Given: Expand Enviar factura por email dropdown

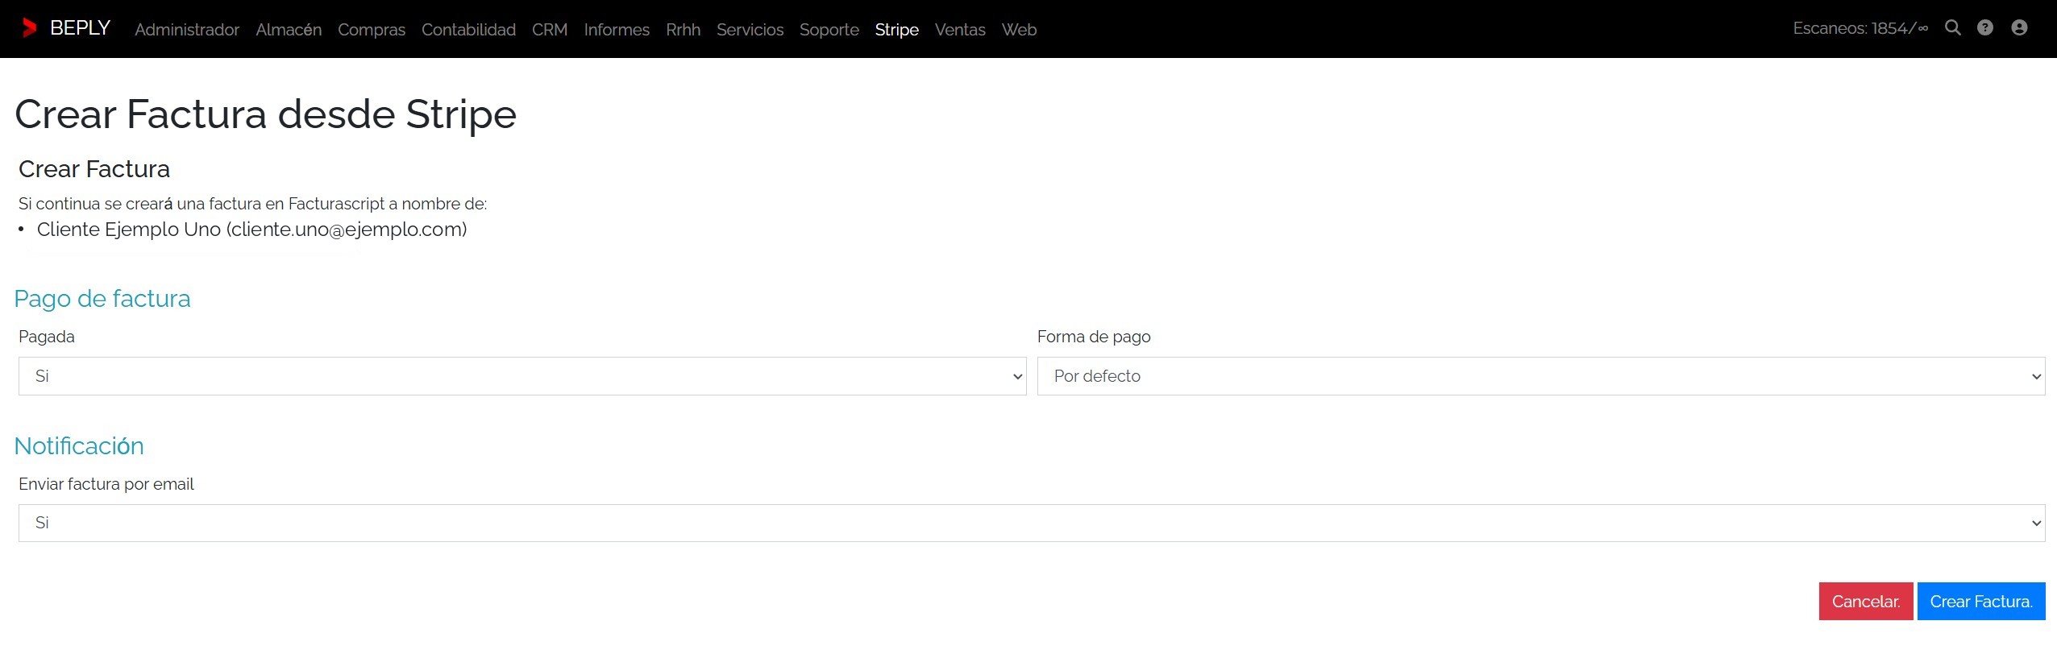Looking at the screenshot, I should coord(1032,524).
